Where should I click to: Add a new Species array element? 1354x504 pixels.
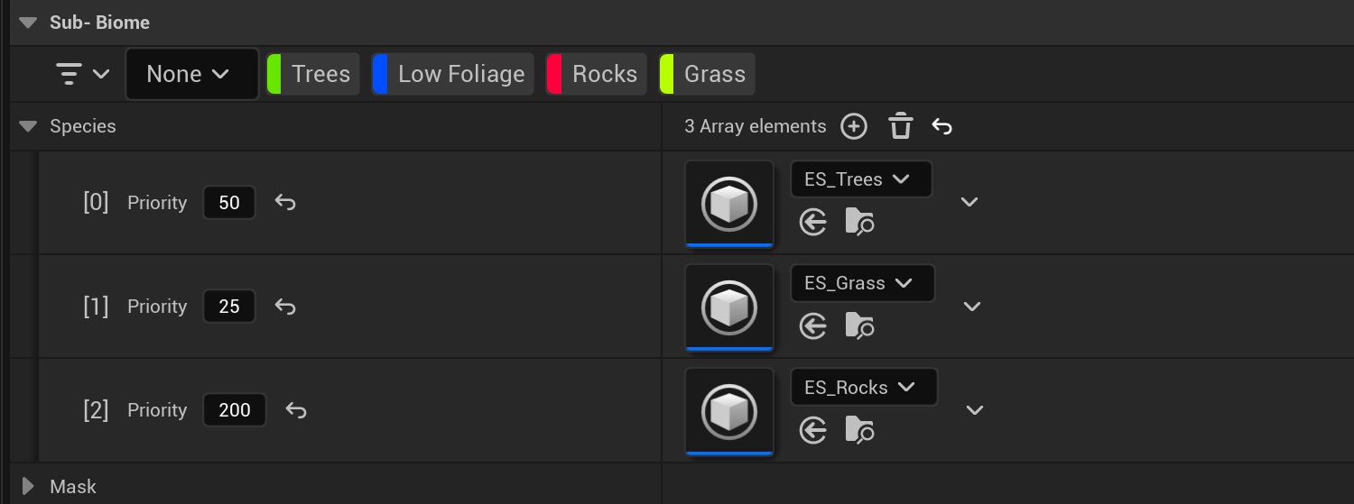tap(853, 127)
